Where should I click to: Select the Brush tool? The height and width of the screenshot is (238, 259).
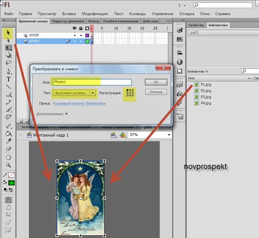click(x=9, y=109)
